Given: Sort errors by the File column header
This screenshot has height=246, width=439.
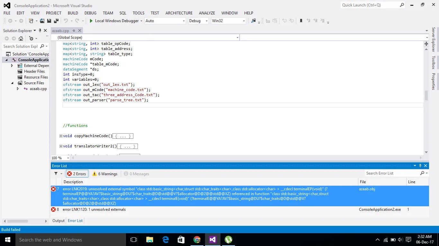Looking at the screenshot, I should [382, 182].
